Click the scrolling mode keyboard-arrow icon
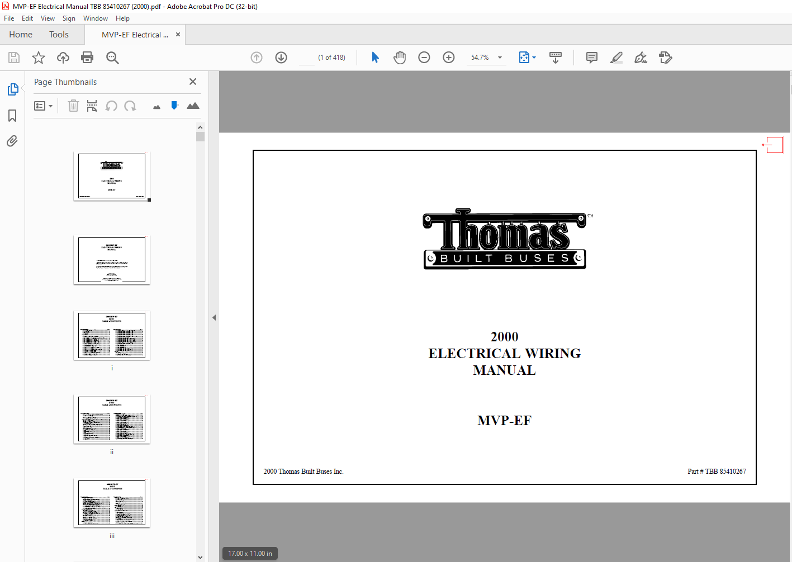The height and width of the screenshot is (562, 792). pos(556,58)
